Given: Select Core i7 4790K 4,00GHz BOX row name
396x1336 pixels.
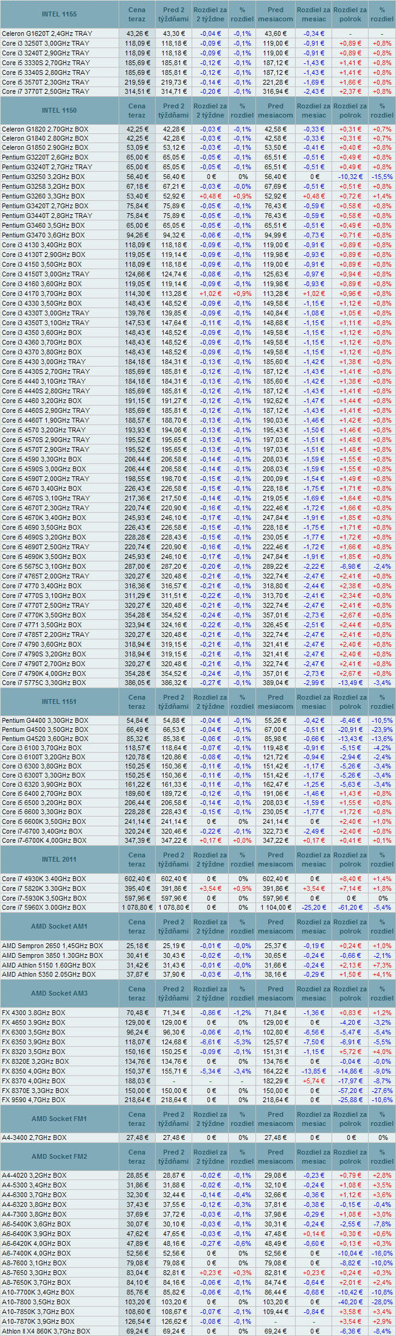Looking at the screenshot, I should point(44,673).
